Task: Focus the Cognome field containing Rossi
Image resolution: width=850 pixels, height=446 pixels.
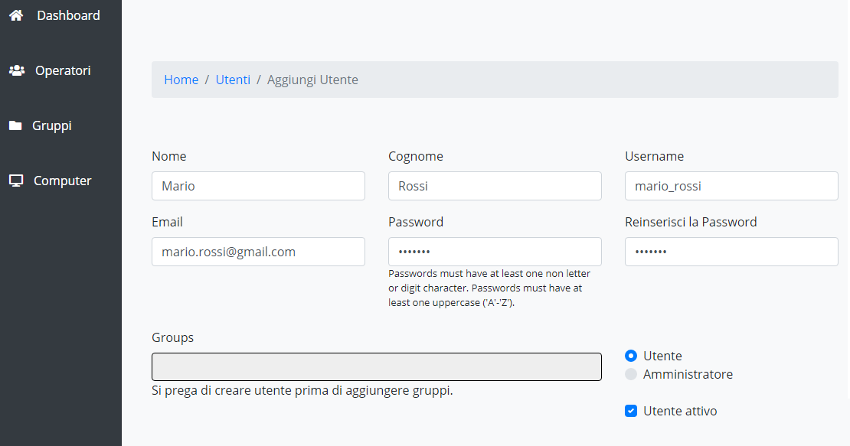Action: coord(495,186)
